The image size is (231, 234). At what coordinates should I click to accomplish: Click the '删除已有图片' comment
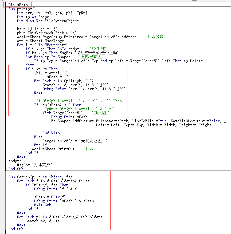(92, 57)
